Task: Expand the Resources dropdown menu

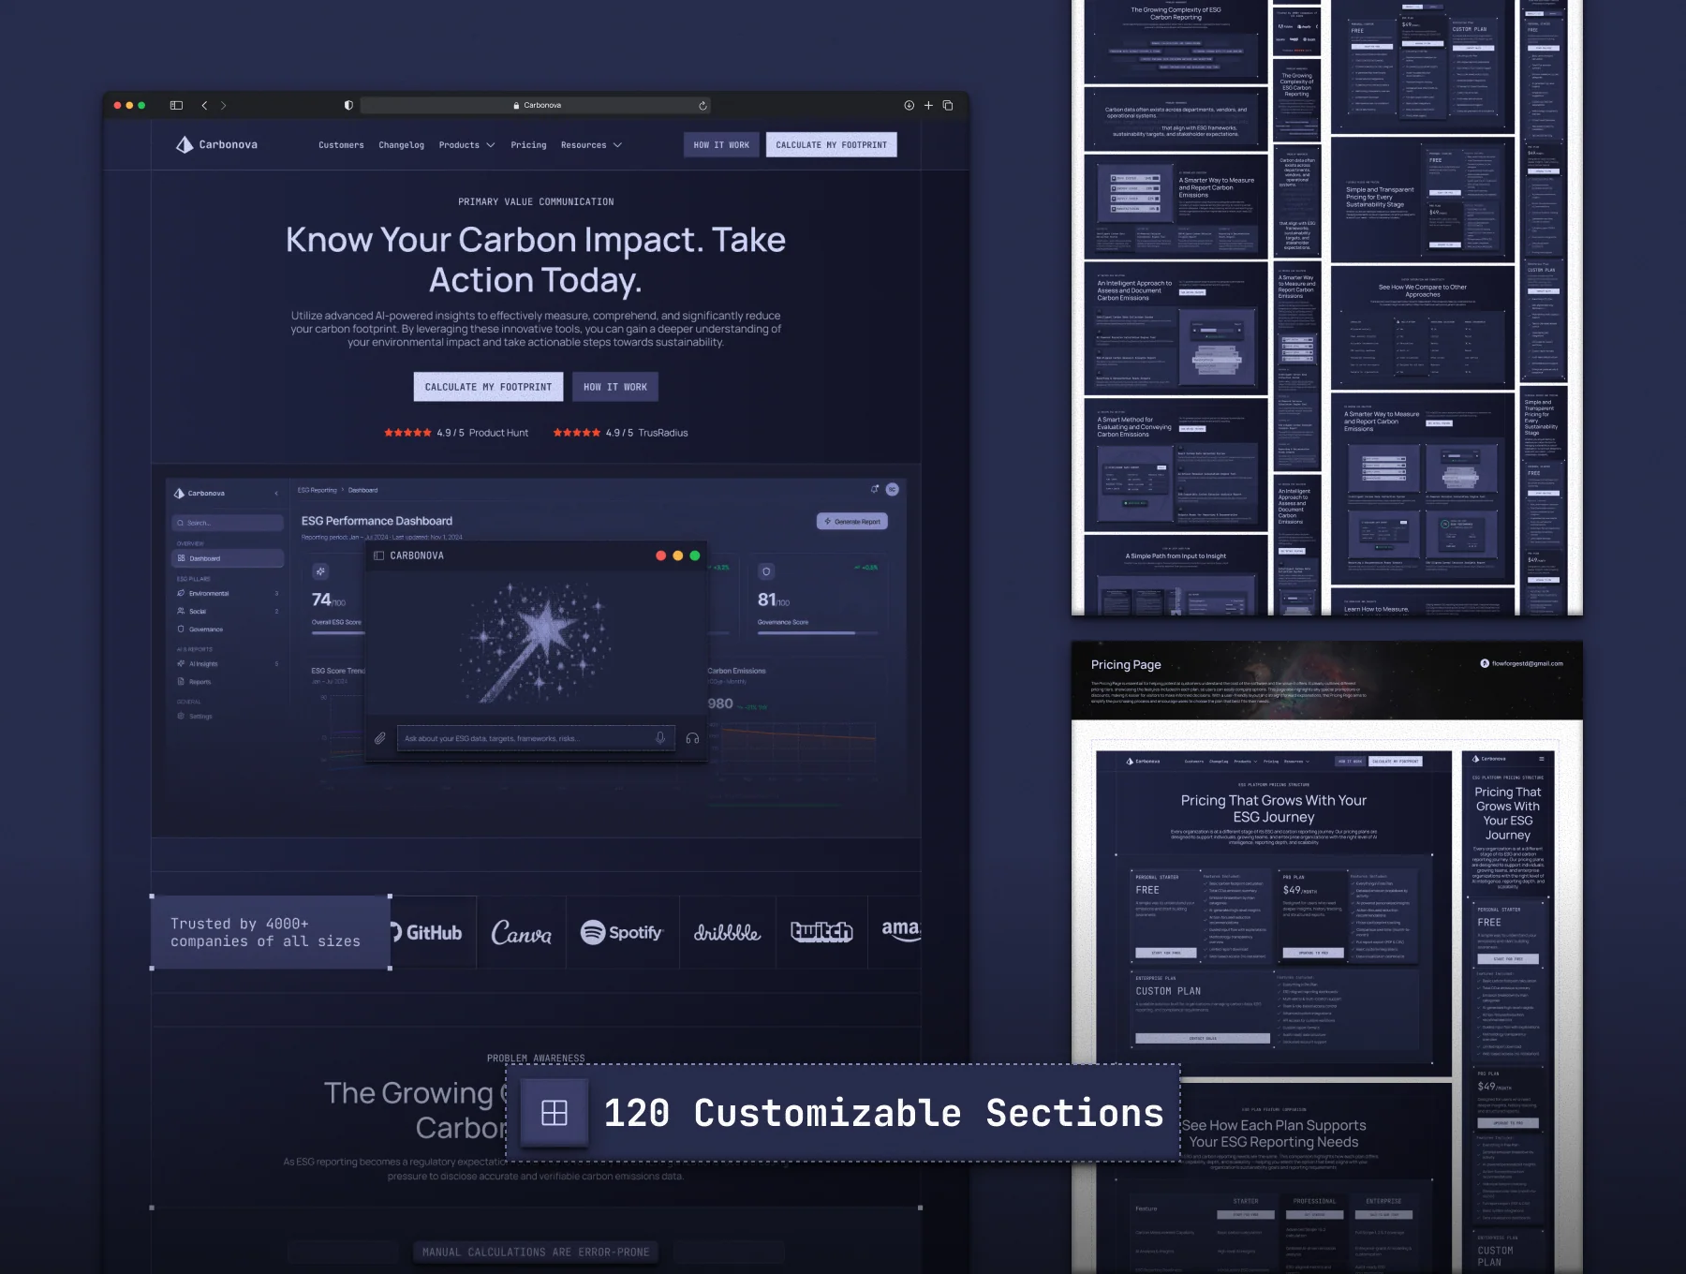Action: tap(591, 145)
